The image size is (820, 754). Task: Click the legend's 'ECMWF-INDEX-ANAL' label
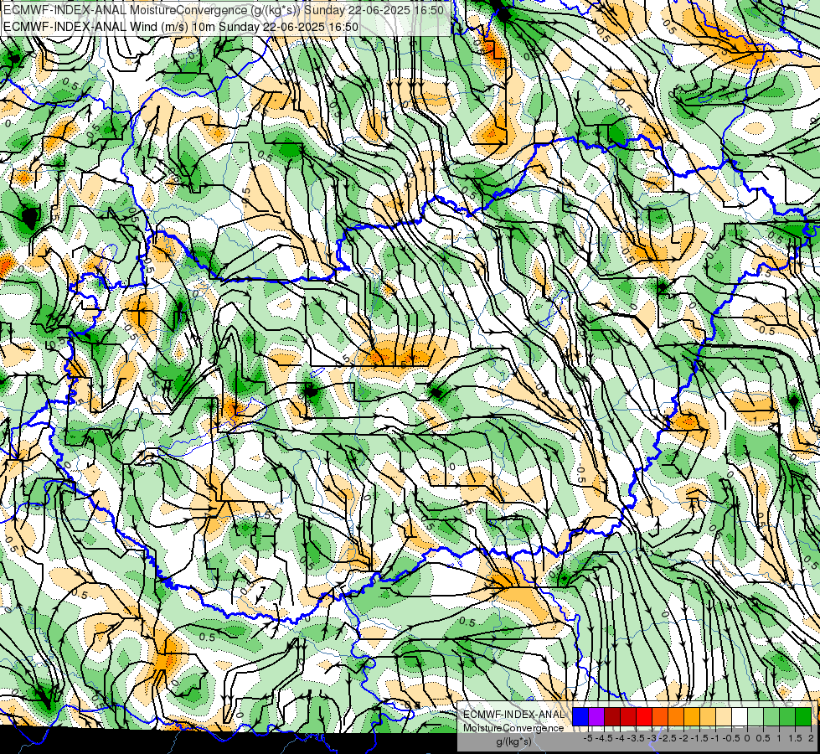[x=513, y=715]
